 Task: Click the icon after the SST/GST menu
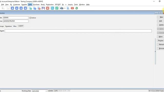[63, 5]
